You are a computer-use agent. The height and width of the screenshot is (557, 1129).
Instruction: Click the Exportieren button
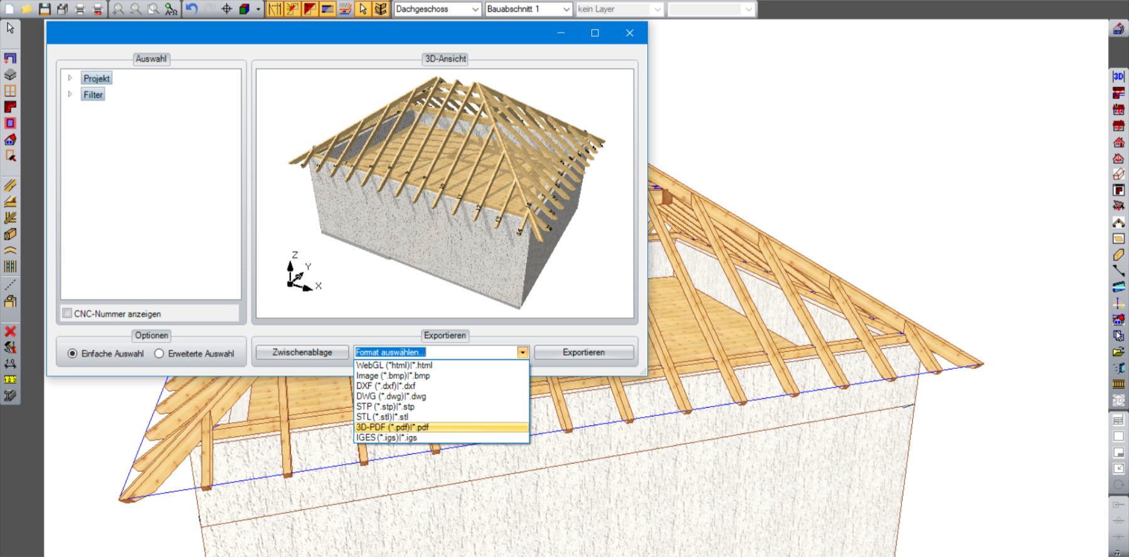point(583,353)
